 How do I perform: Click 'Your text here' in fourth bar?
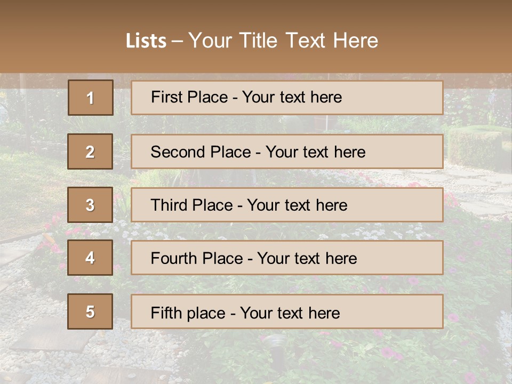tap(307, 259)
